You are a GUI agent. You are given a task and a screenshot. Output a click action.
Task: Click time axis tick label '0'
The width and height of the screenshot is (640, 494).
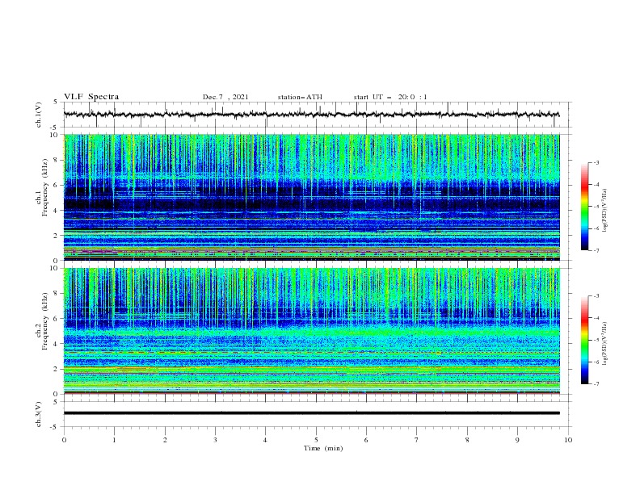(x=64, y=440)
